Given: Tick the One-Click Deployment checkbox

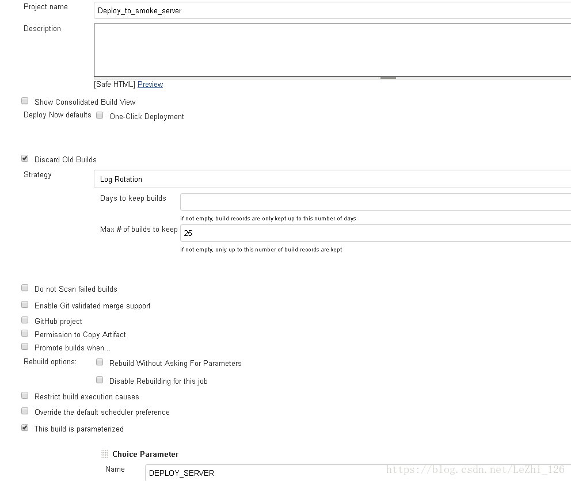Looking at the screenshot, I should click(x=100, y=116).
